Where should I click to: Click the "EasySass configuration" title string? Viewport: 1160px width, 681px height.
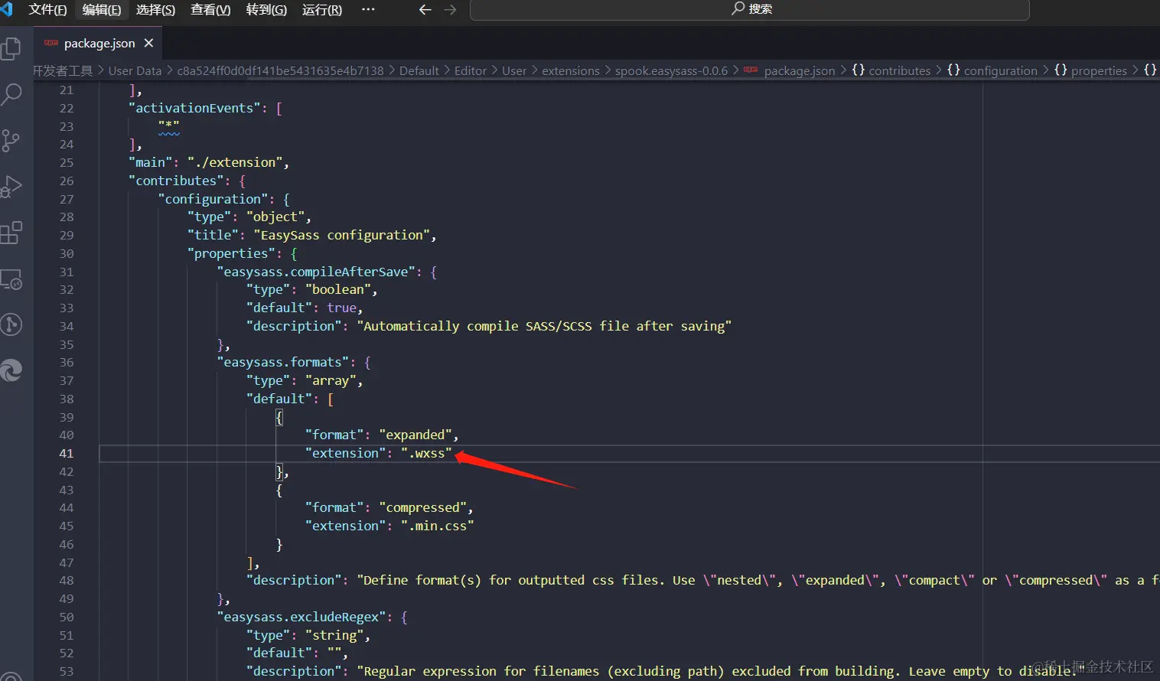342,235
